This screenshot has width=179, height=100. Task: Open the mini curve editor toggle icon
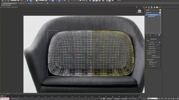[x=2, y=96]
